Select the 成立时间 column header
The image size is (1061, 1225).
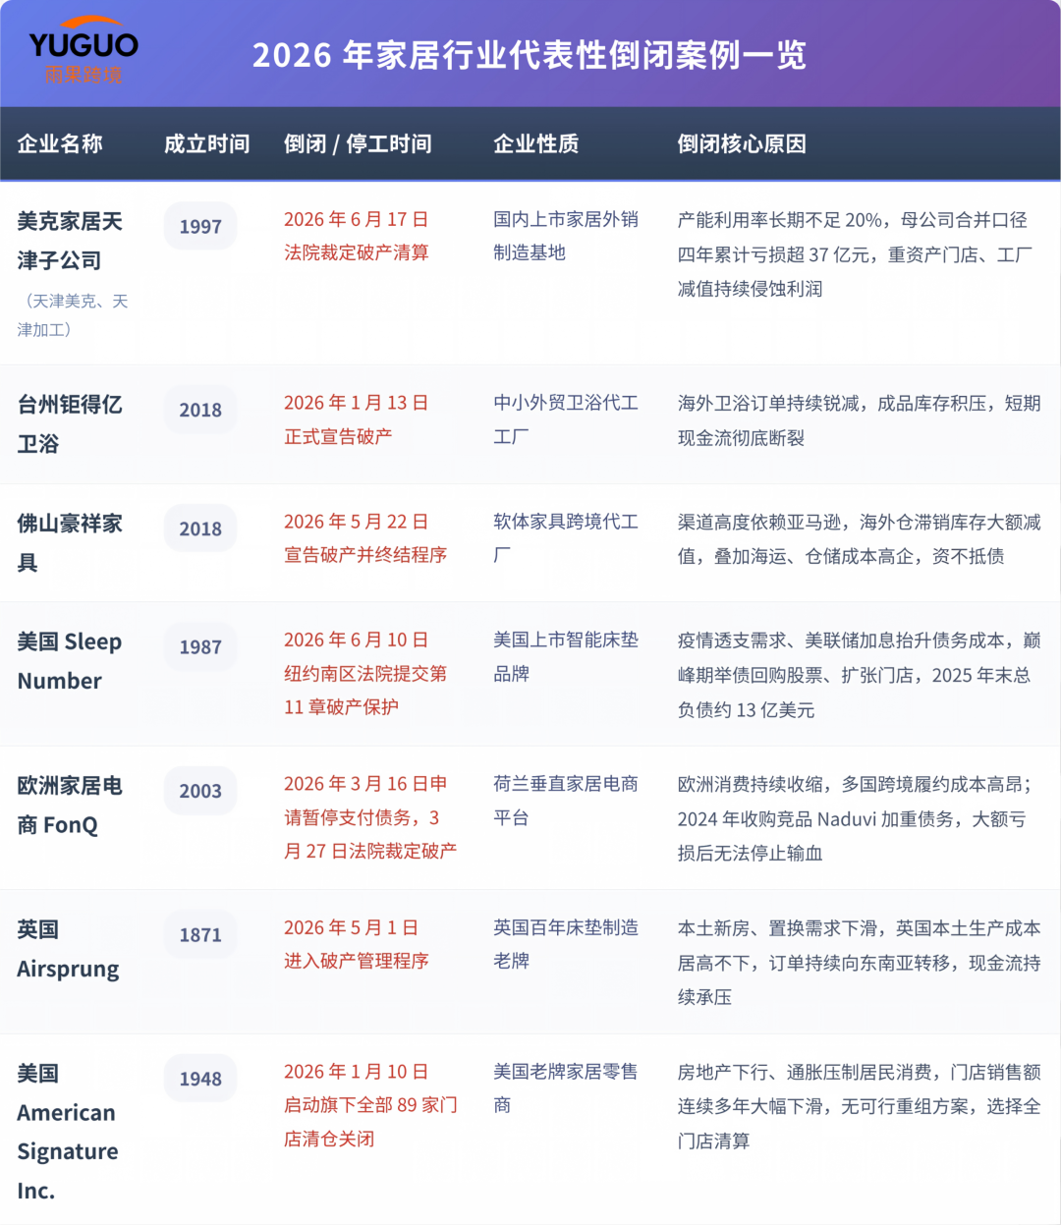click(x=206, y=143)
